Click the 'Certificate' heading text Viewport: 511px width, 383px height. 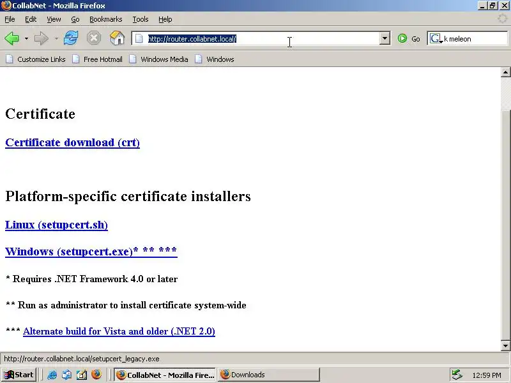click(40, 114)
